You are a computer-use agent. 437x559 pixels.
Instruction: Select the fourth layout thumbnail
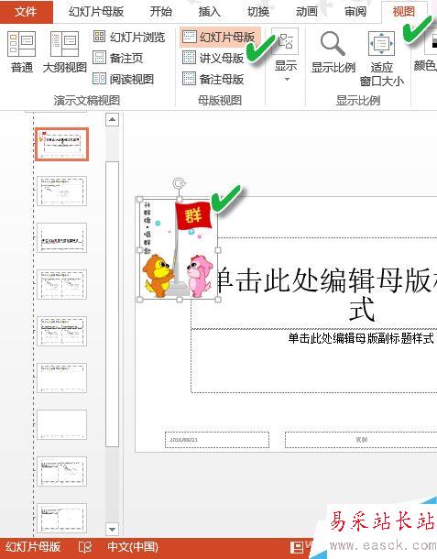pyautogui.click(x=61, y=284)
